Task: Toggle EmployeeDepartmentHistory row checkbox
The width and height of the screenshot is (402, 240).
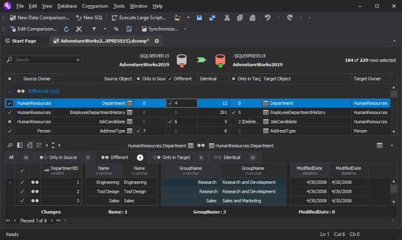Action: click(x=10, y=112)
